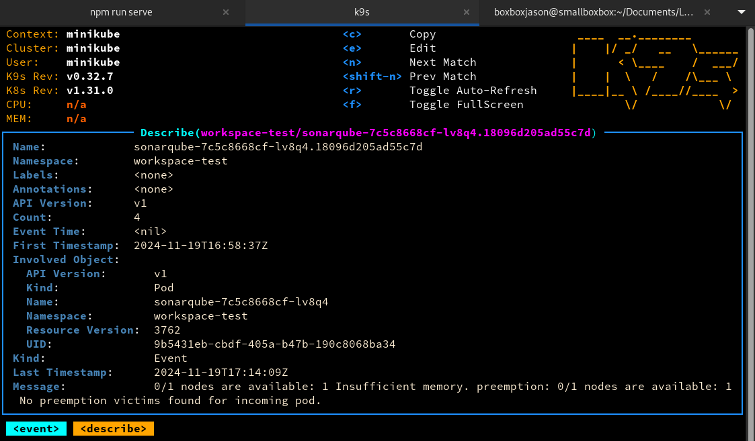Viewport: 755px width, 441px height.
Task: Click the Context minikube value
Action: 93,34
